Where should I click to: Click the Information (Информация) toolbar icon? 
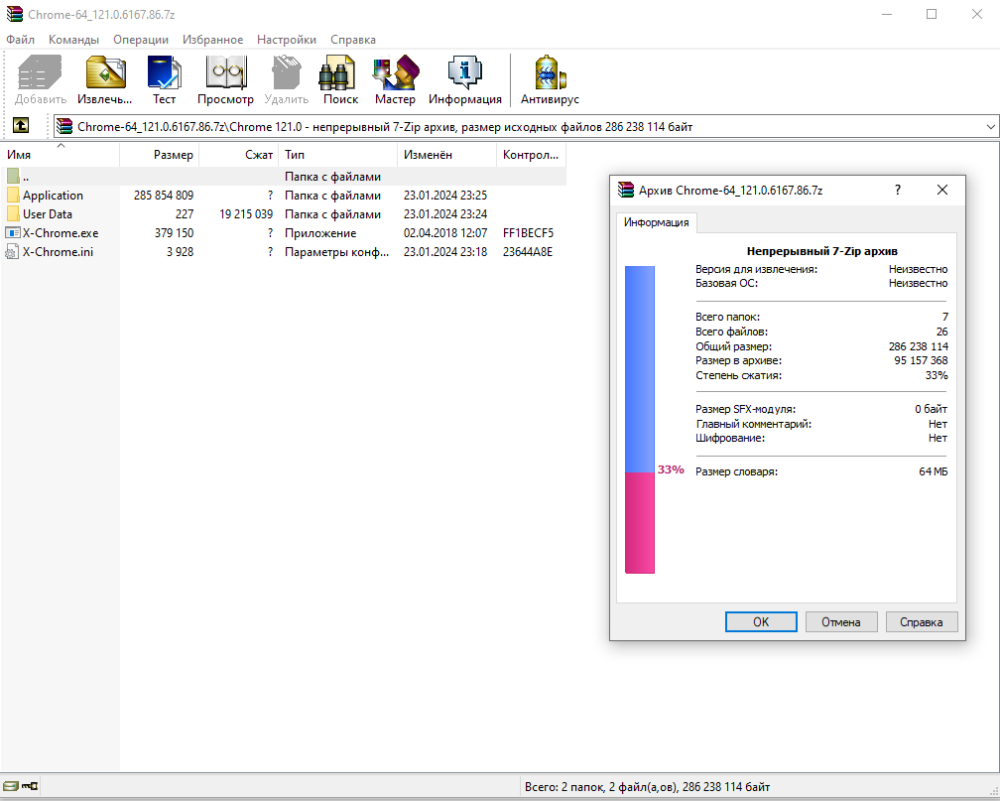pyautogui.click(x=464, y=74)
